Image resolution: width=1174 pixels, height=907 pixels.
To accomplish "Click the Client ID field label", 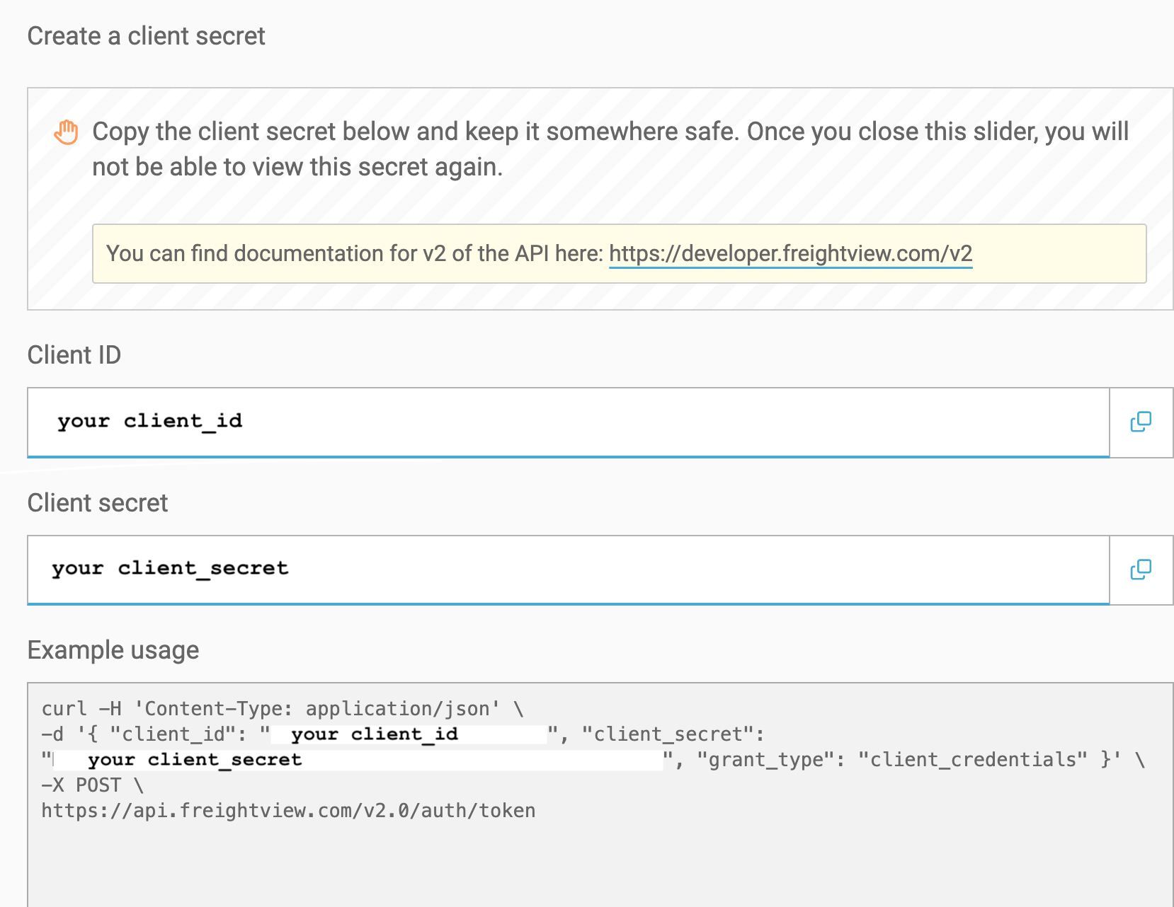I will click(x=74, y=355).
